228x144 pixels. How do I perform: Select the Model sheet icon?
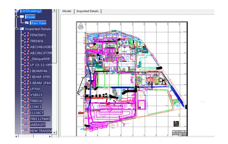22,17
